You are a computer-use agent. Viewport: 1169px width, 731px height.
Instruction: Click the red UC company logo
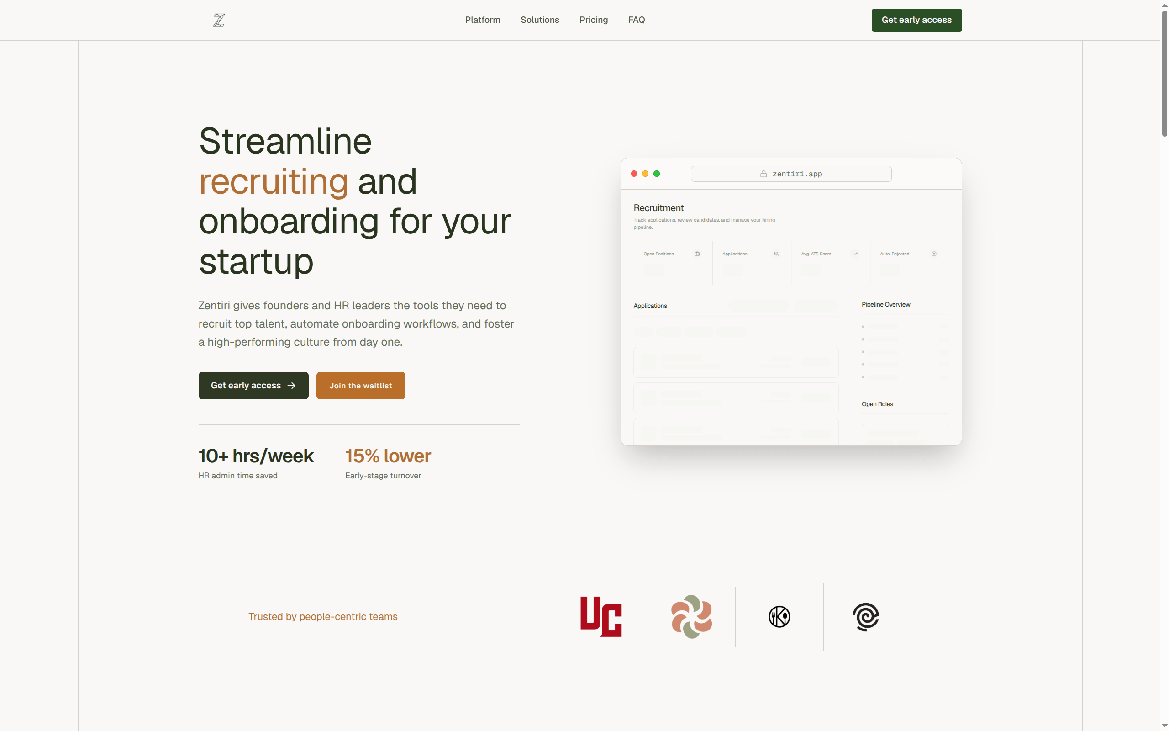click(x=601, y=616)
